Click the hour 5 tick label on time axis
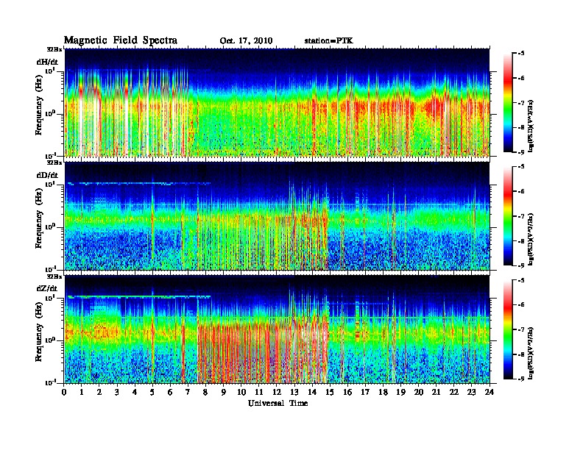The width and height of the screenshot is (583, 450). pos(152,392)
